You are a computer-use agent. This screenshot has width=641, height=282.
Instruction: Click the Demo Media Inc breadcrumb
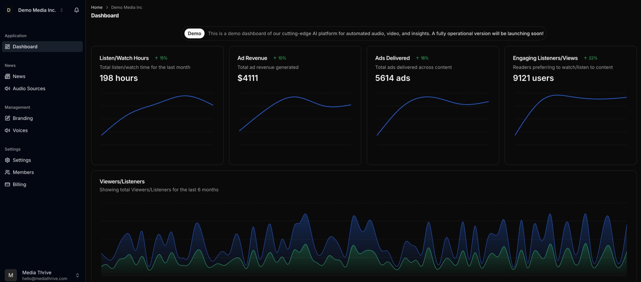(127, 7)
